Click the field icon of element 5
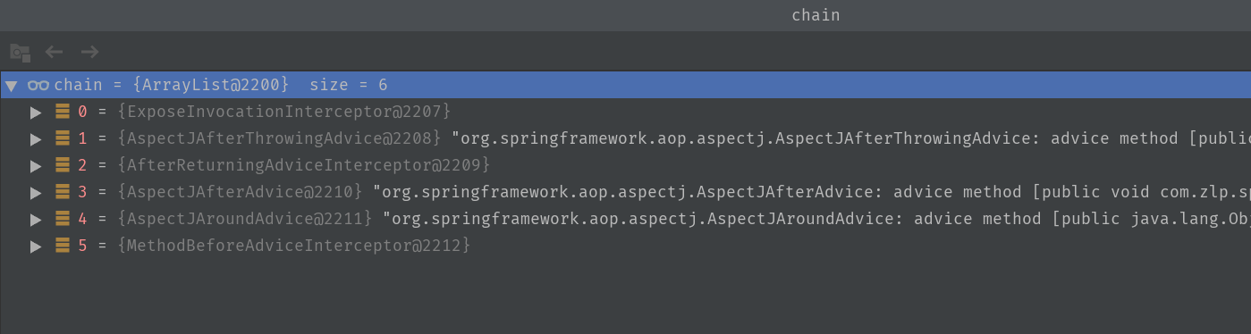This screenshot has width=1251, height=334. pyautogui.click(x=63, y=245)
